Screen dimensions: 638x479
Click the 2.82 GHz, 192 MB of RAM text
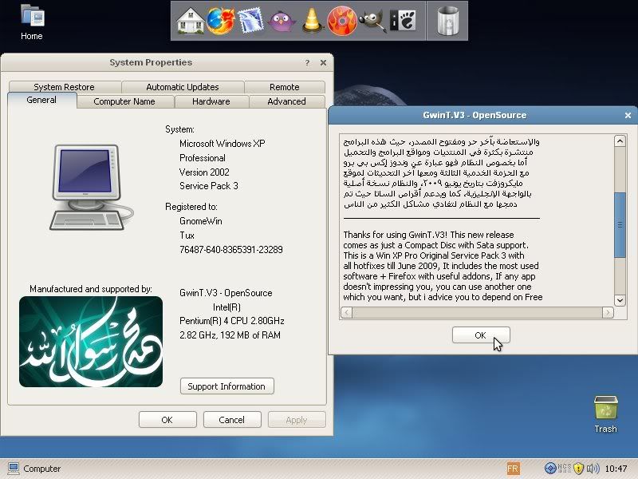click(x=230, y=335)
